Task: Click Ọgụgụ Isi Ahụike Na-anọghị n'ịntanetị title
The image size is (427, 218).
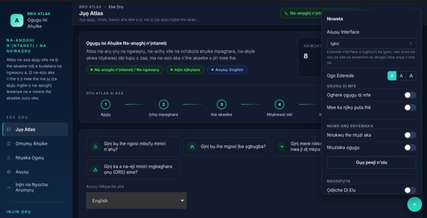Action: pyautogui.click(x=126, y=43)
